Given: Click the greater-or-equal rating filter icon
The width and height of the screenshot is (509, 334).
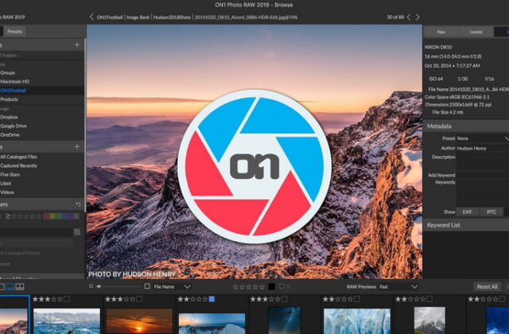Looking at the screenshot, I should click(x=8, y=216).
